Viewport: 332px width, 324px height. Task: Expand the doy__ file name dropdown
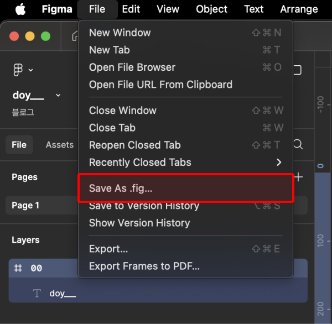[x=58, y=96]
